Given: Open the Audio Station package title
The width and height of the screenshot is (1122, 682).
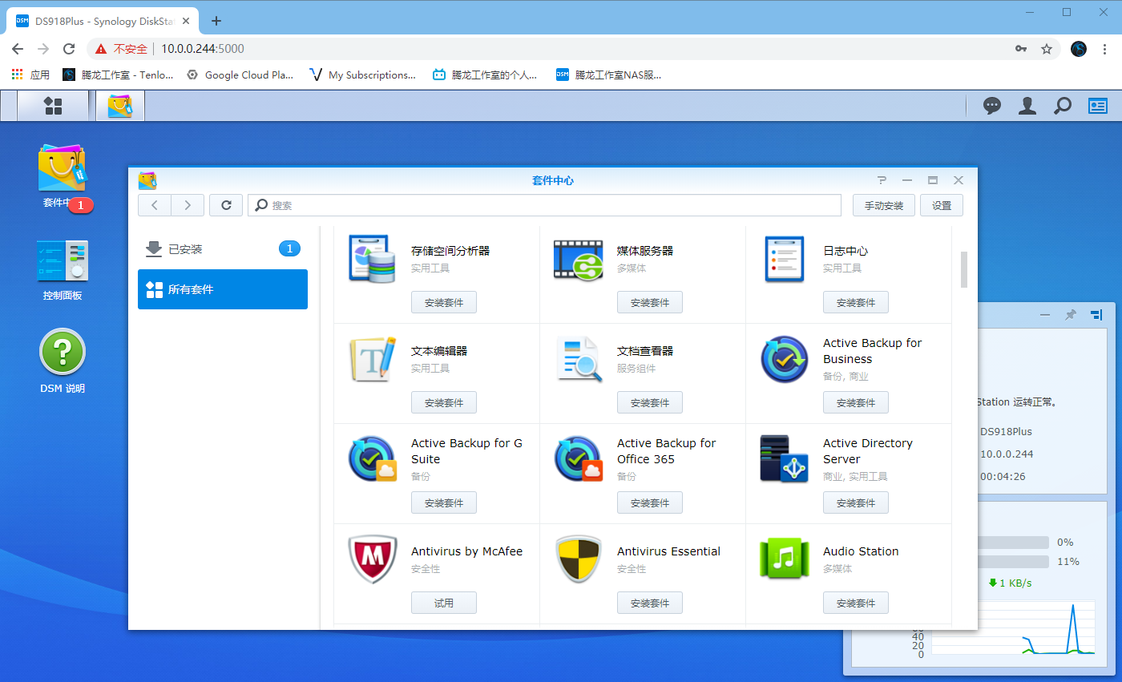Looking at the screenshot, I should pyautogui.click(x=861, y=551).
